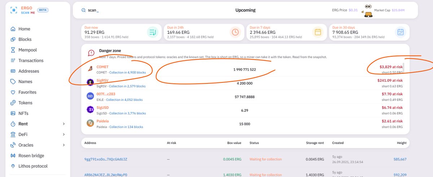This screenshot has height=177, width=433.
Task: Click the Blocks cube icon
Action: pos(13,39)
